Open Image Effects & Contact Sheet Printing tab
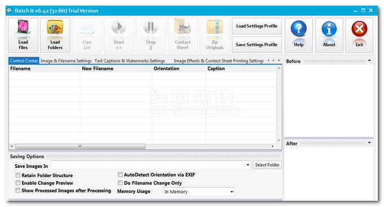 [x=219, y=61]
